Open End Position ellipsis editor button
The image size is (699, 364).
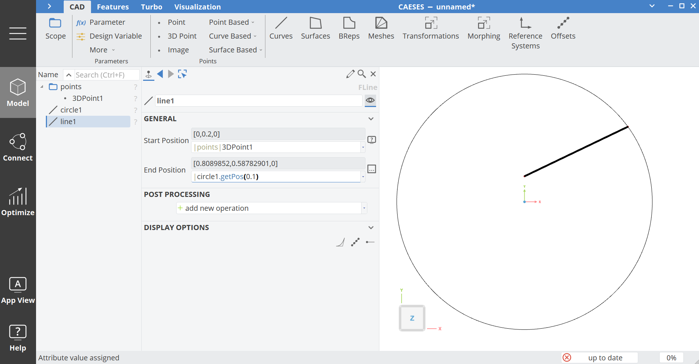pos(372,169)
